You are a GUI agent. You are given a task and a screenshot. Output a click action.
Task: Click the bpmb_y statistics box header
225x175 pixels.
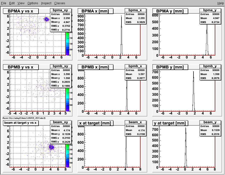(210, 66)
